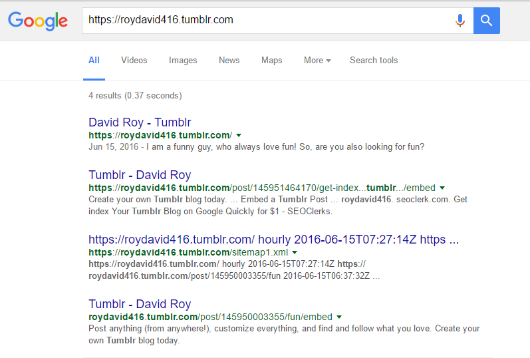
Task: Click the green sitemap1.xml URL text
Action: pos(188,252)
